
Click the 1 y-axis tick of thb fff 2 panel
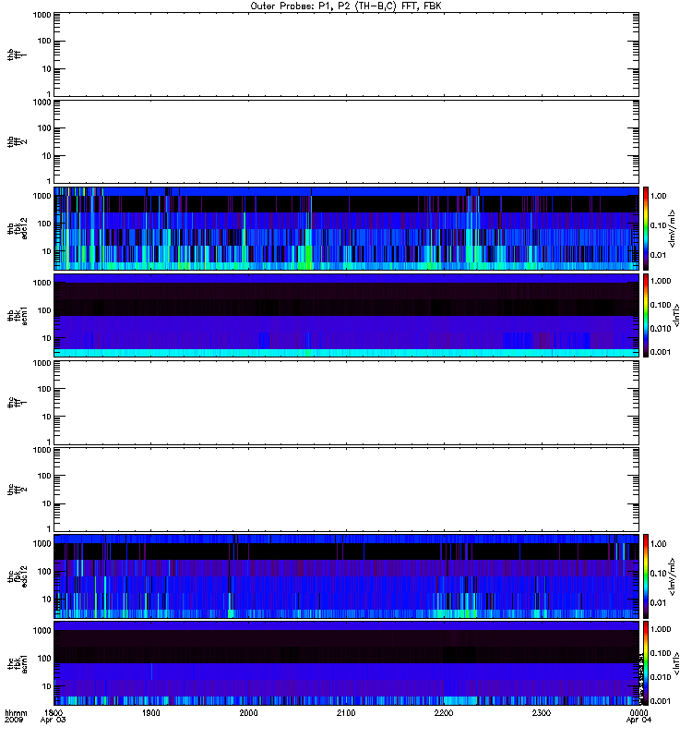coord(49,180)
